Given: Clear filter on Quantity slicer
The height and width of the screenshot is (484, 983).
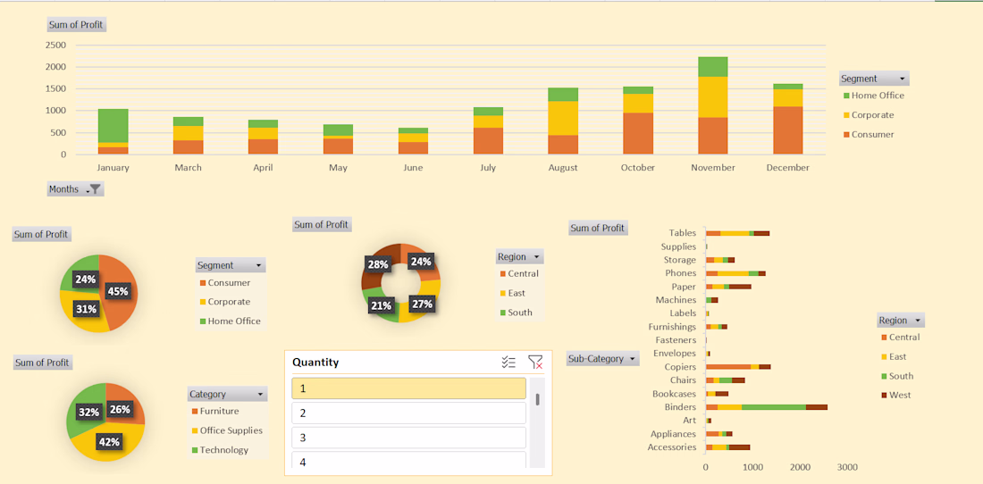Looking at the screenshot, I should 534,362.
